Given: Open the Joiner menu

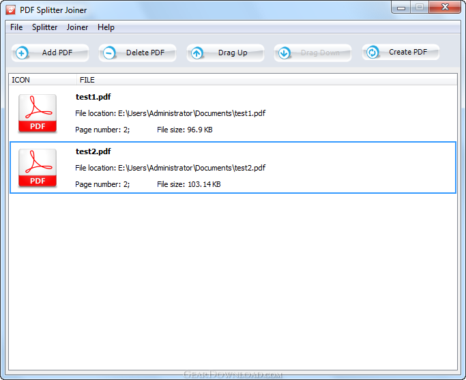Looking at the screenshot, I should click(77, 27).
